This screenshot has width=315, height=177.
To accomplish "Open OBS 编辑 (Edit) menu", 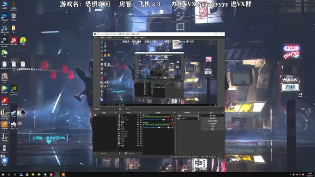I will click(103, 37).
